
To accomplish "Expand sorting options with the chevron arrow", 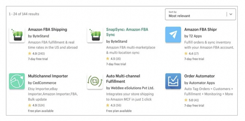I will (231, 14).
